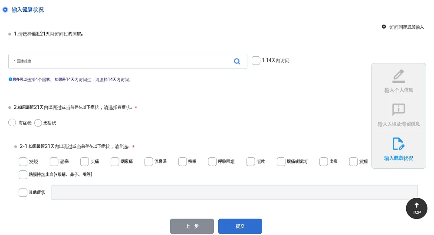Click the 输入健康状况 heading bullet icon

point(5,10)
